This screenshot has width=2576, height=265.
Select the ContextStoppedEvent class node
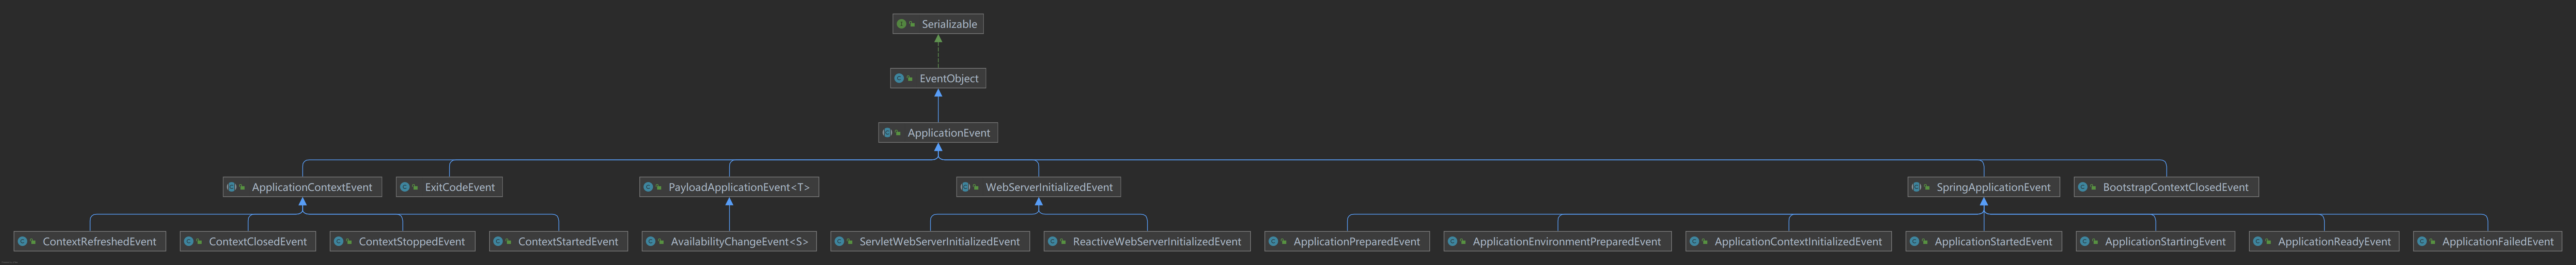pyautogui.click(x=411, y=241)
